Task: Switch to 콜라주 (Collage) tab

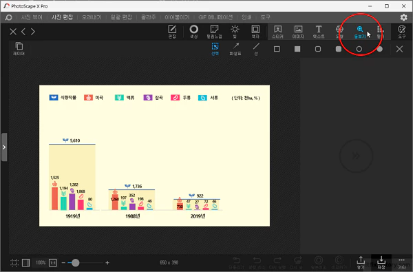Action: click(148, 17)
